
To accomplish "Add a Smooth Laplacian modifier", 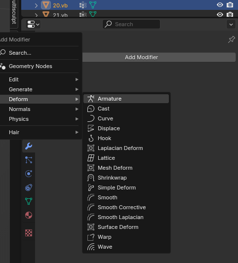I will click(126, 217).
